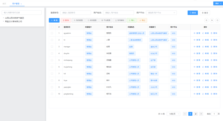Open the 用户平台 dropdown
The width and height of the screenshot is (223, 121).
point(161,13)
